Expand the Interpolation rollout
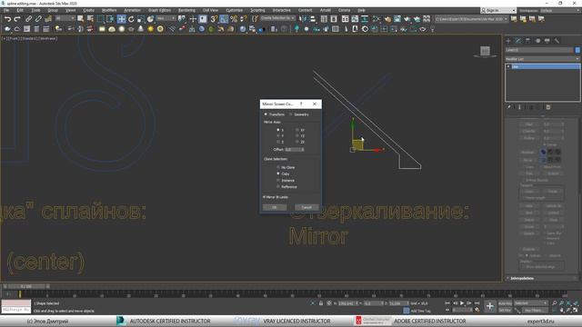582x327 pixels. click(x=541, y=278)
